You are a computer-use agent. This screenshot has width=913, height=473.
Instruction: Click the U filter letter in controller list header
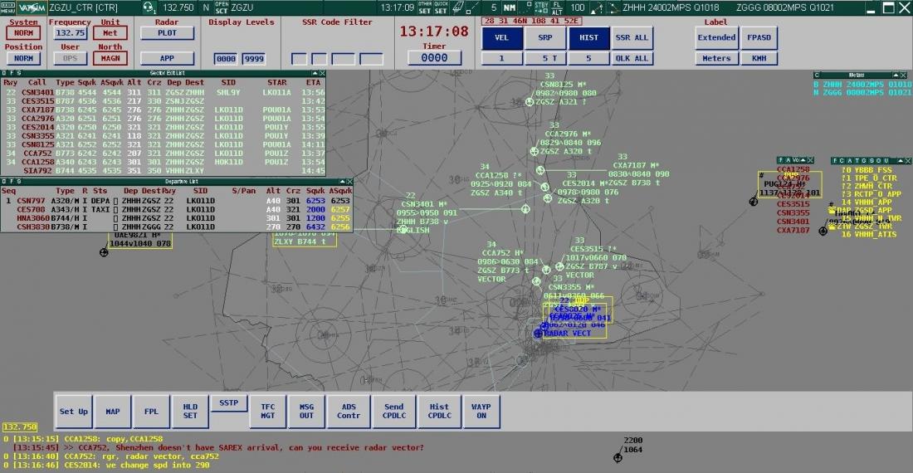[886, 160]
